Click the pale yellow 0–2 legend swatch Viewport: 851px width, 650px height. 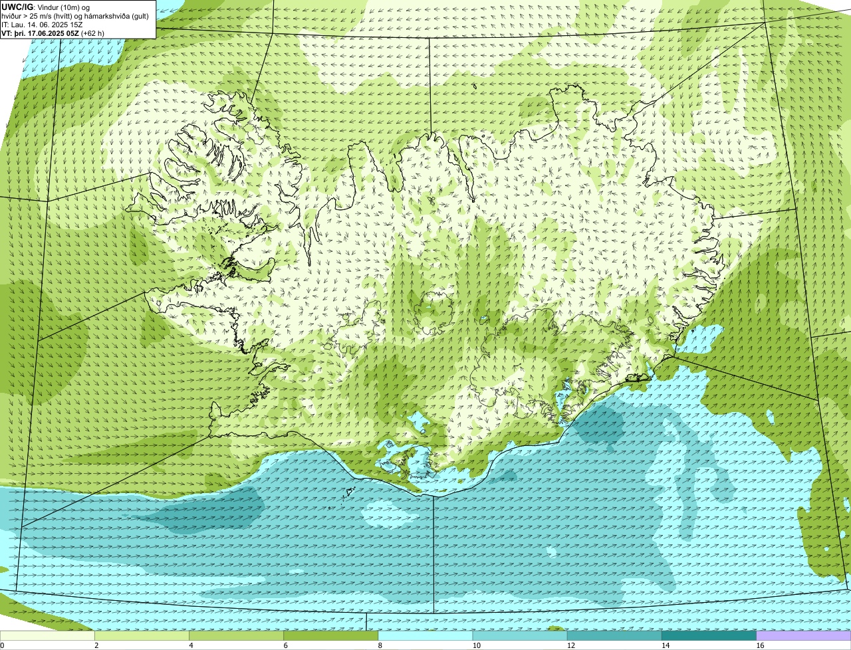47,635
